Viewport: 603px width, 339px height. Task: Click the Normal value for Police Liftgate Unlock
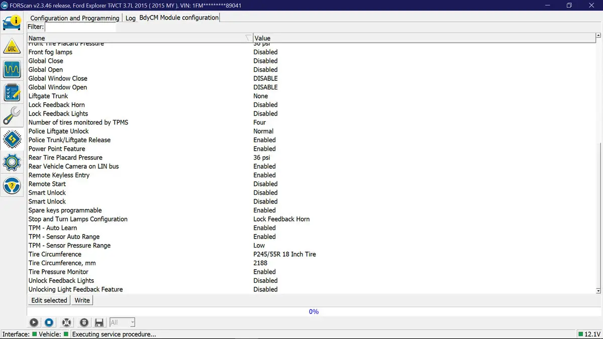[x=263, y=131]
